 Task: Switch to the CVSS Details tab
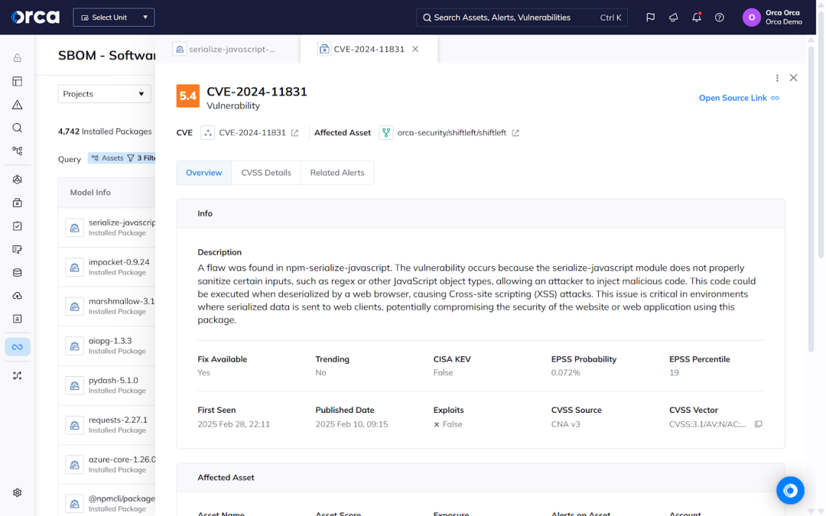point(266,173)
